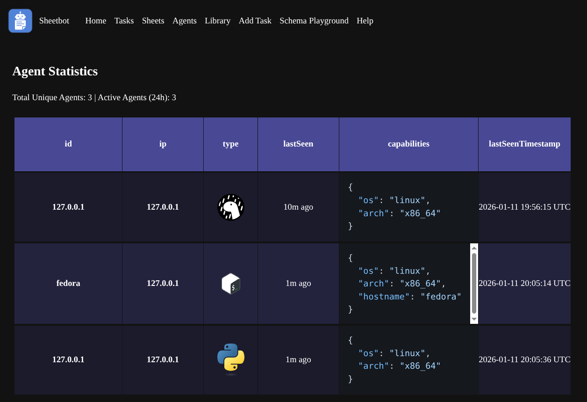The image size is (587, 402).
Task: Open the Schema Playground link
Action: [x=314, y=21]
